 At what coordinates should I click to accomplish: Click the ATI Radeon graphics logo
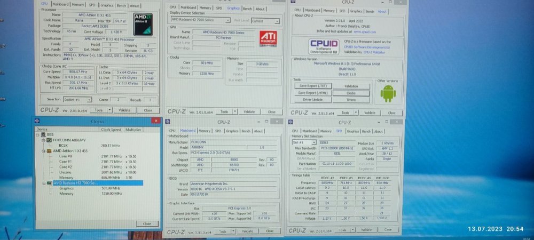coord(268,38)
